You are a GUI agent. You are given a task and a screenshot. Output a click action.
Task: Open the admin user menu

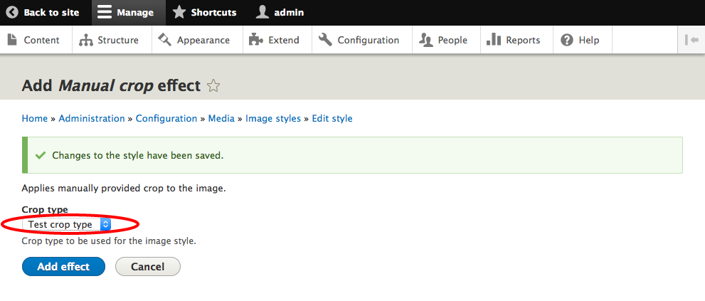263,12
